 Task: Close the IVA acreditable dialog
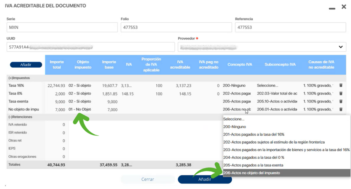pyautogui.click(x=344, y=7)
